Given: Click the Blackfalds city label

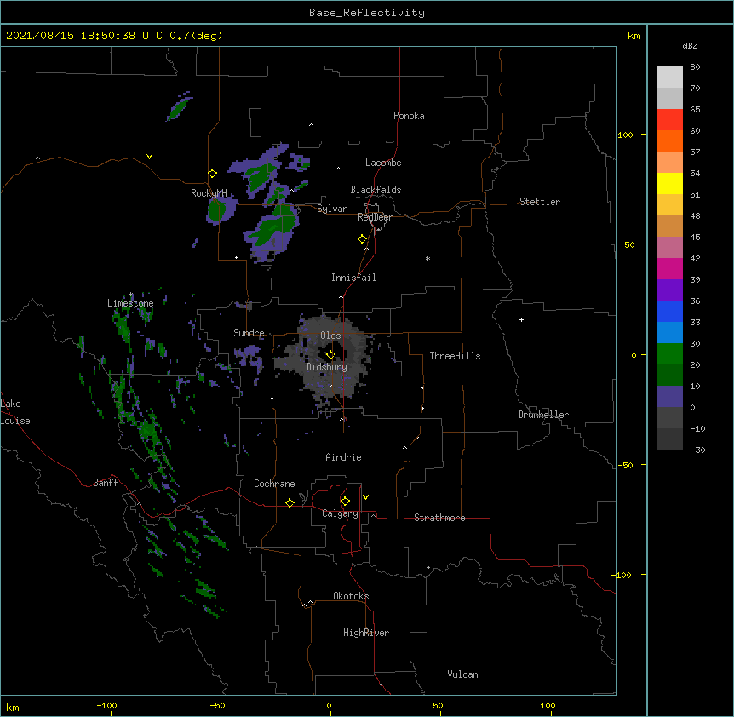Looking at the screenshot, I should [376, 190].
